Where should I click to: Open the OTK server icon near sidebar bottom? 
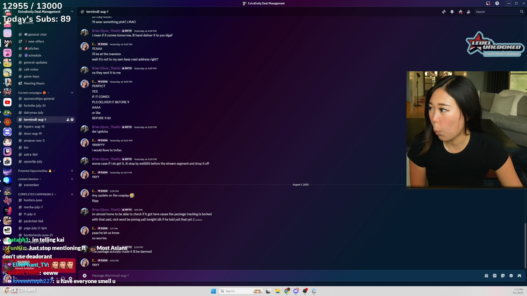pos(7,162)
